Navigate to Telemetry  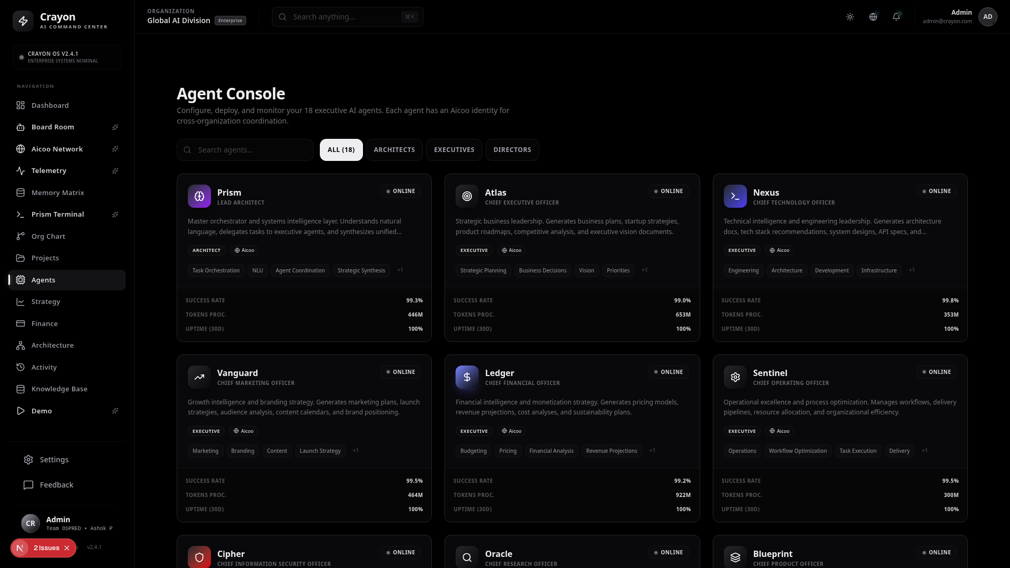pos(67,171)
